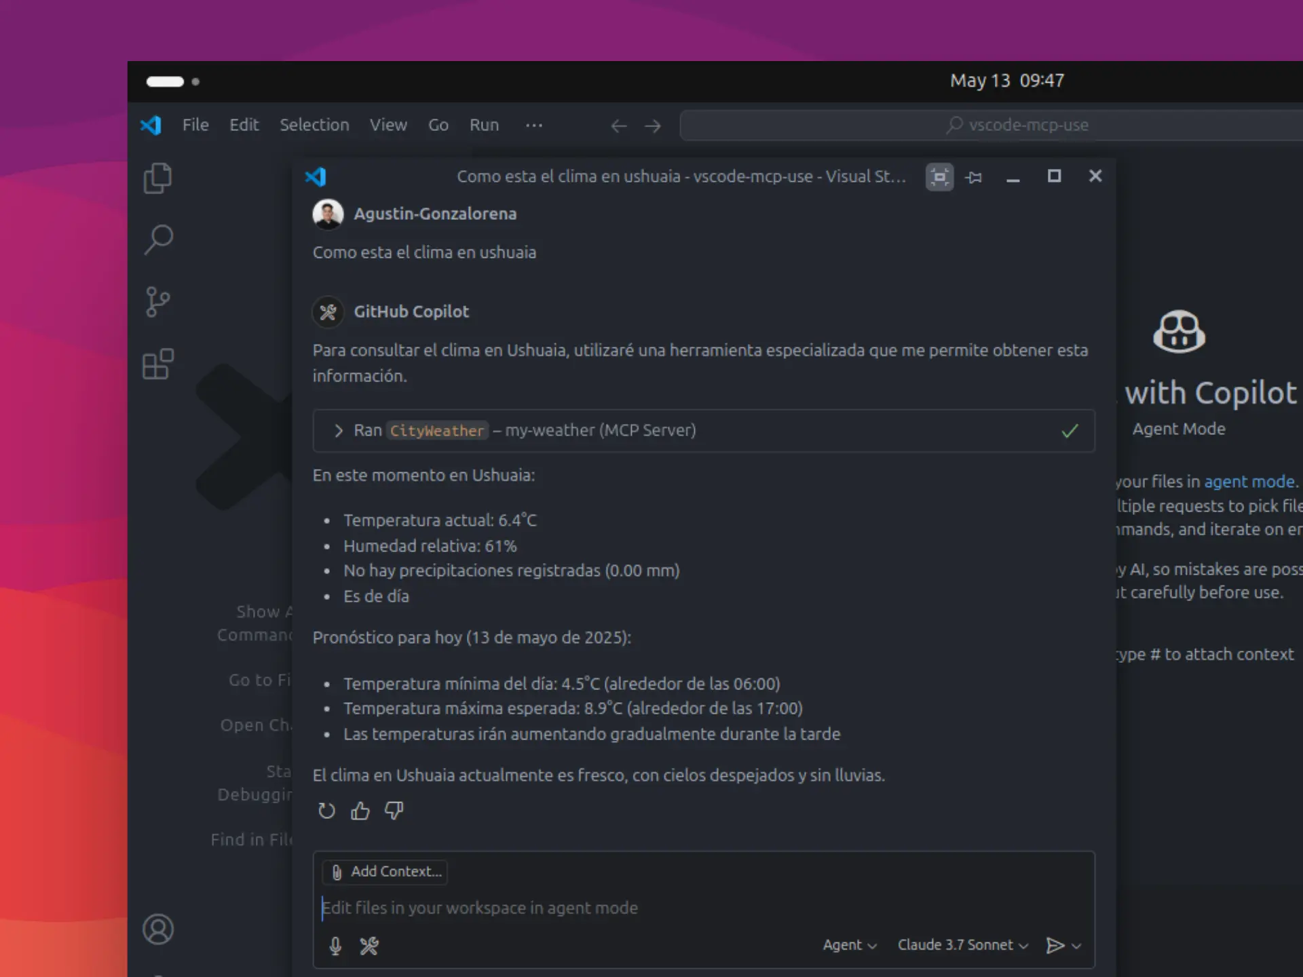This screenshot has width=1303, height=977.
Task: Open the Explorer view in activity bar
Action: [x=158, y=178]
